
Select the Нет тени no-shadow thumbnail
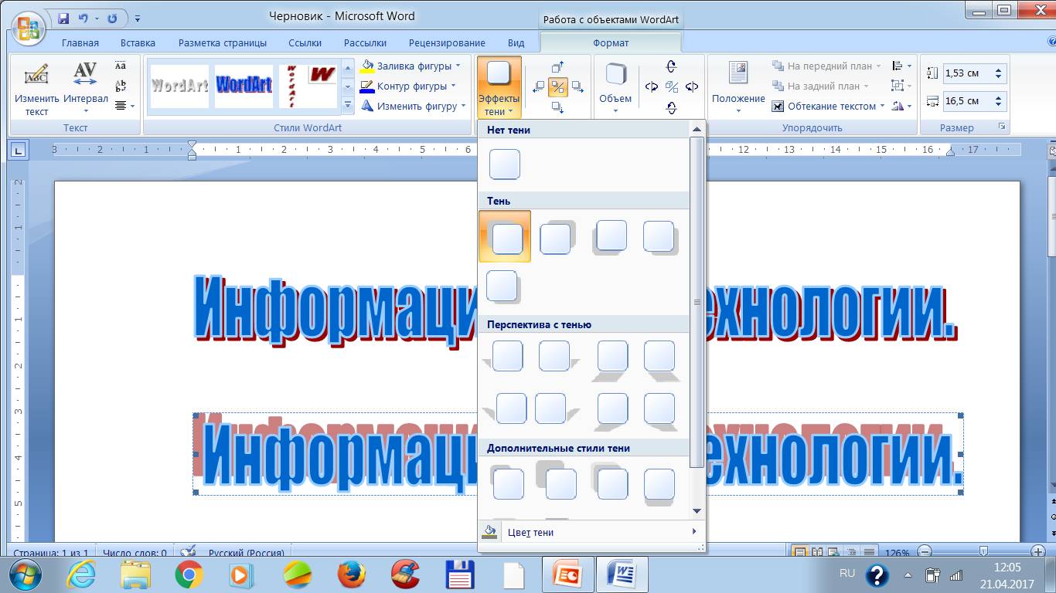505,164
